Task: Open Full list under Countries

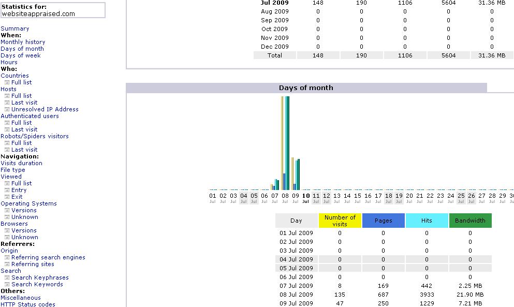Action: 21,82
